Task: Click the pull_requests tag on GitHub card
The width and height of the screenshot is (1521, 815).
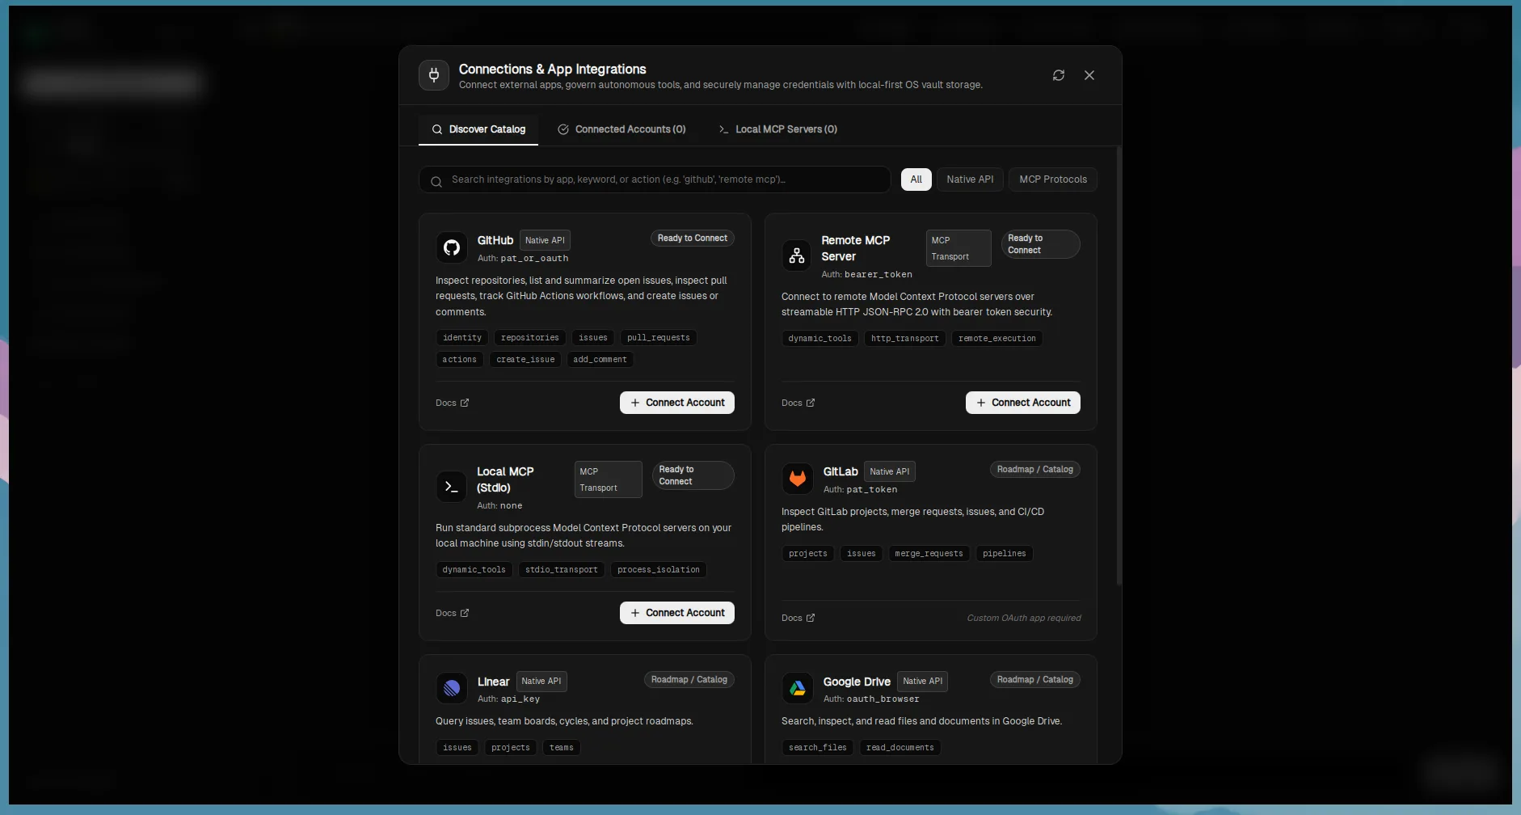Action: (659, 338)
